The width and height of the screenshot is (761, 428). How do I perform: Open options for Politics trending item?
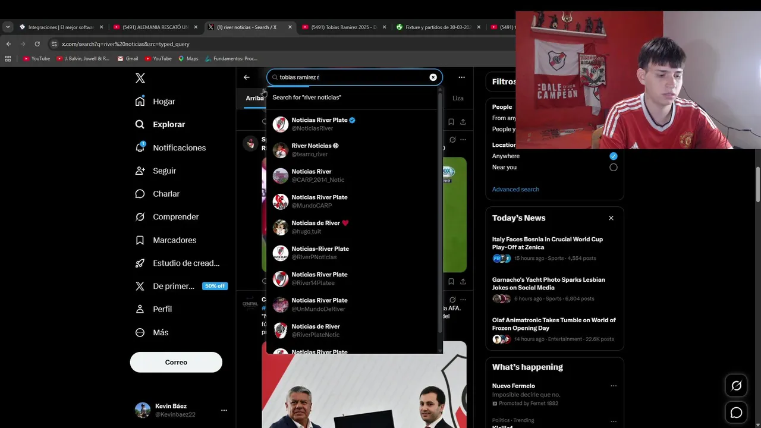(x=613, y=421)
